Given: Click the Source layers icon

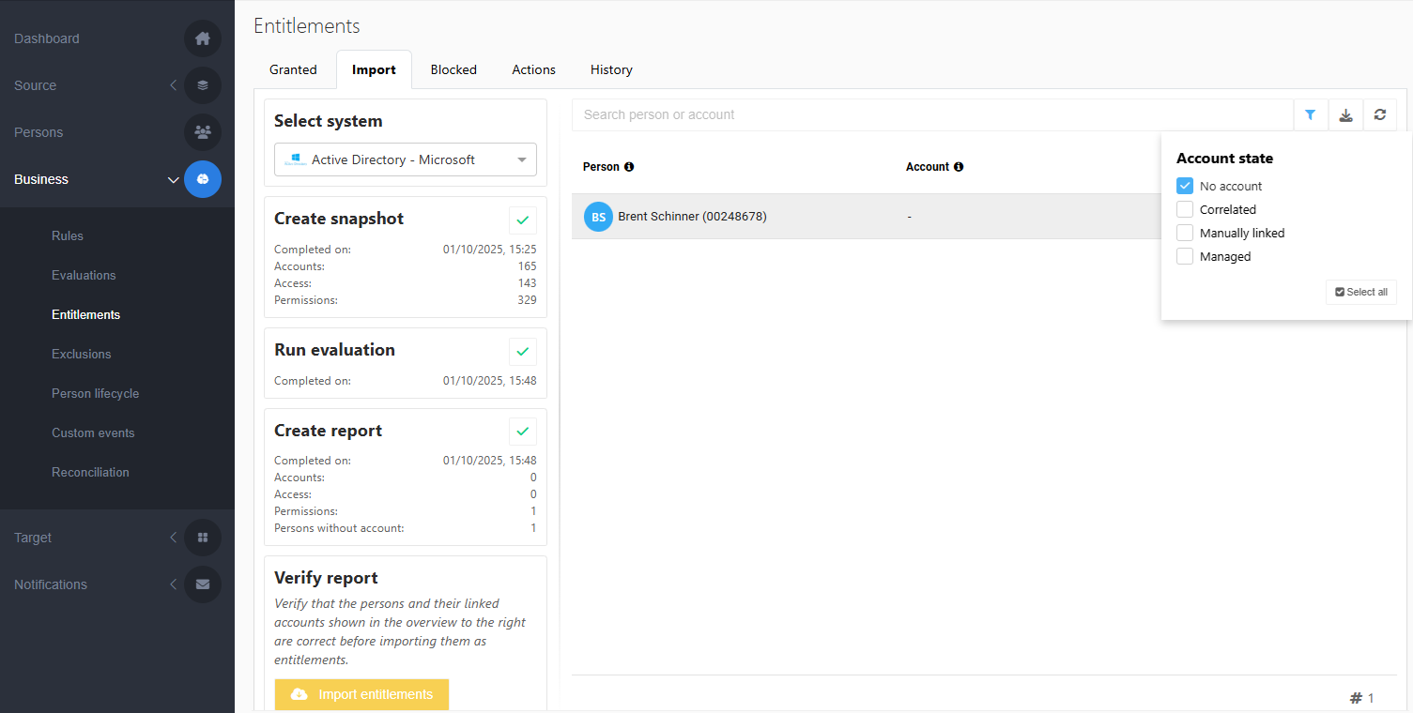Looking at the screenshot, I should [203, 85].
